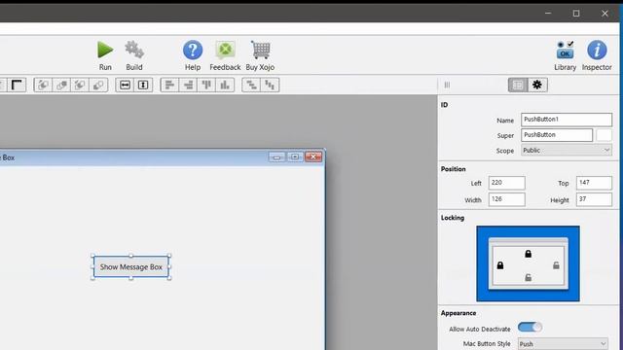The width and height of the screenshot is (623, 350).
Task: Click the preview window's maximize button
Action: 295,157
